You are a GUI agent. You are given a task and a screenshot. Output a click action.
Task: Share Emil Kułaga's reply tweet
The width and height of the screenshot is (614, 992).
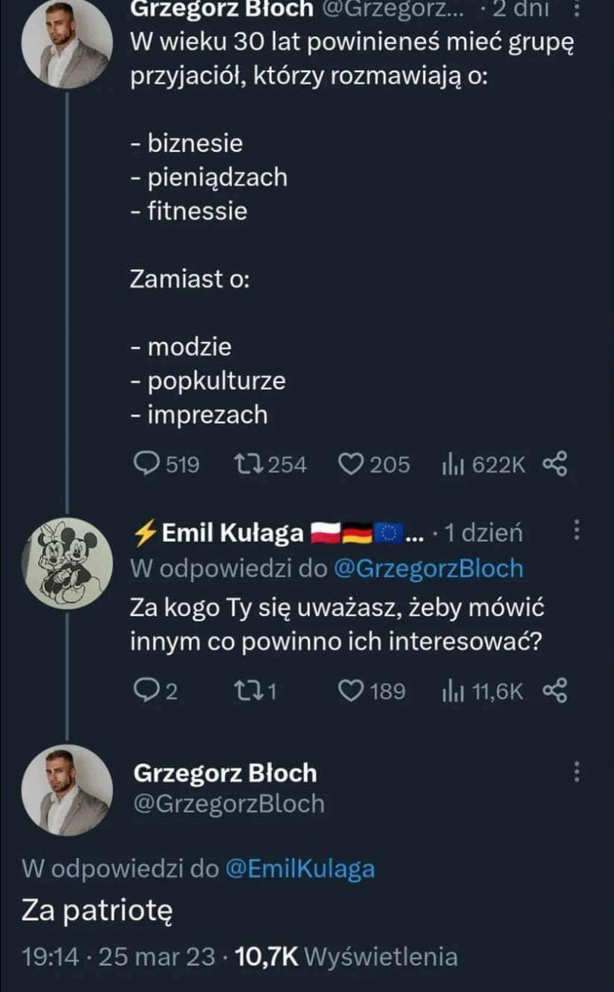click(556, 690)
